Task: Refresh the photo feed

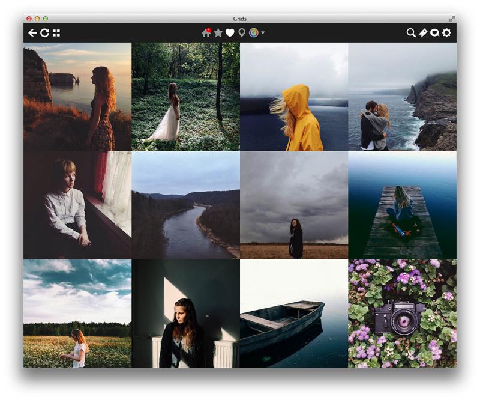Action: pos(44,32)
